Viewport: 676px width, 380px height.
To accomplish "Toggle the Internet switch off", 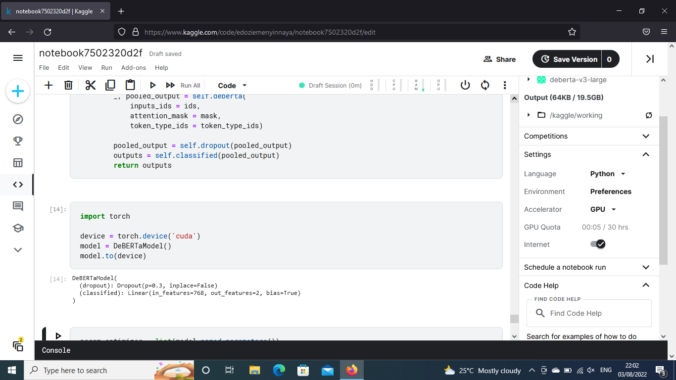I will tap(598, 244).
